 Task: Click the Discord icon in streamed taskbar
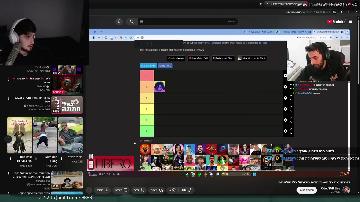coord(211,174)
